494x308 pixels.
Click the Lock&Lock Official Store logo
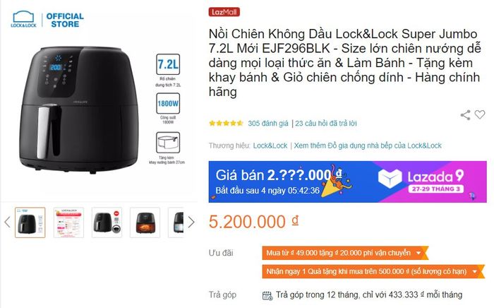click(x=47, y=20)
